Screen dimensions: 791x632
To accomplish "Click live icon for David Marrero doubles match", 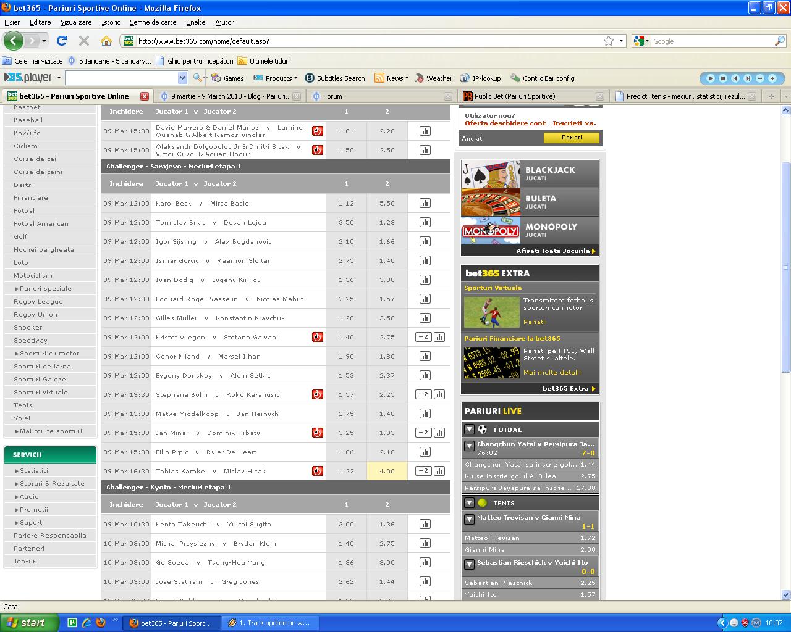I will coord(317,131).
